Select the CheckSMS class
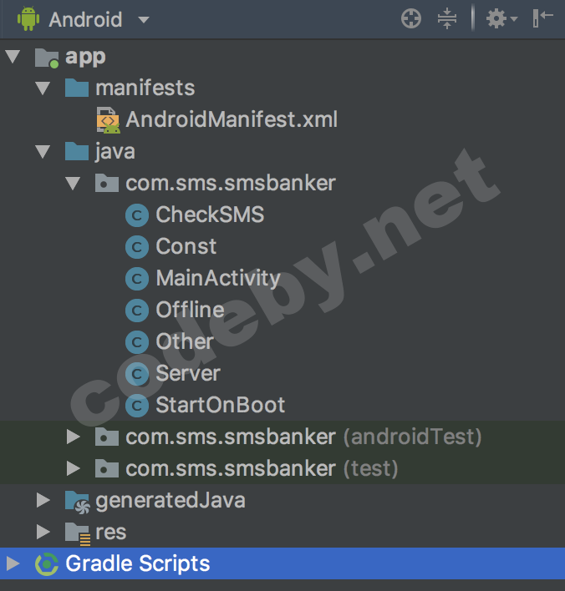The height and width of the screenshot is (591, 565). pyautogui.click(x=211, y=215)
